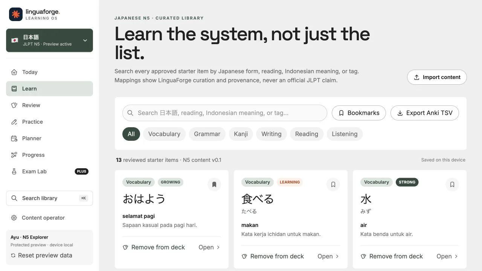Click the Practice pencil icon
Viewport: 482px width, 271px height.
pyautogui.click(x=14, y=122)
